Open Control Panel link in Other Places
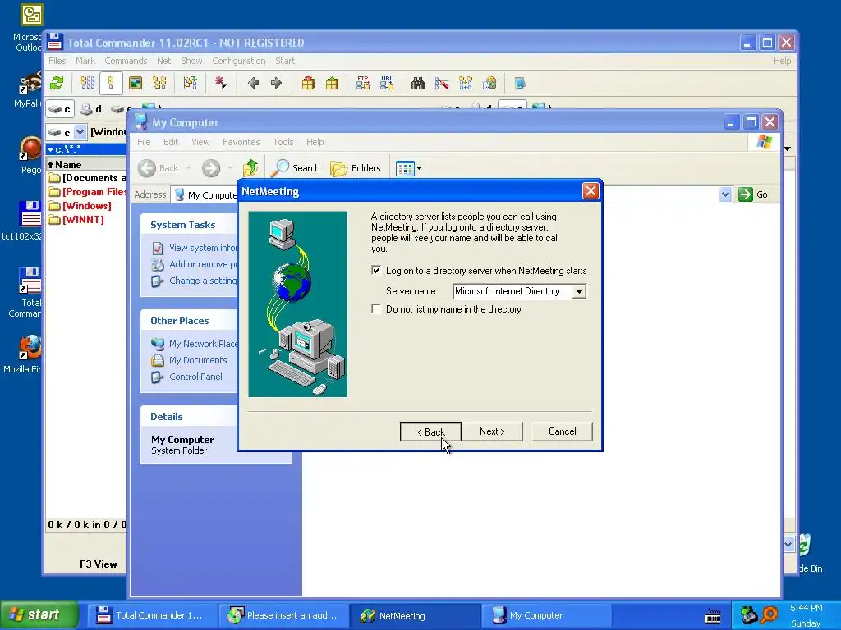 point(195,377)
